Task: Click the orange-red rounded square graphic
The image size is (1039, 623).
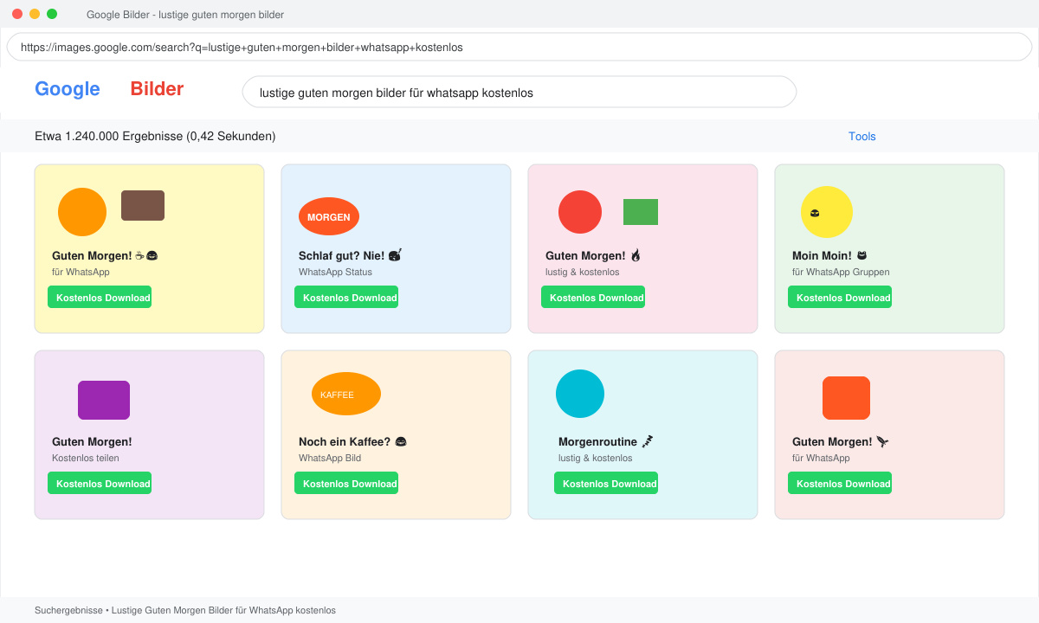Action: click(x=846, y=398)
